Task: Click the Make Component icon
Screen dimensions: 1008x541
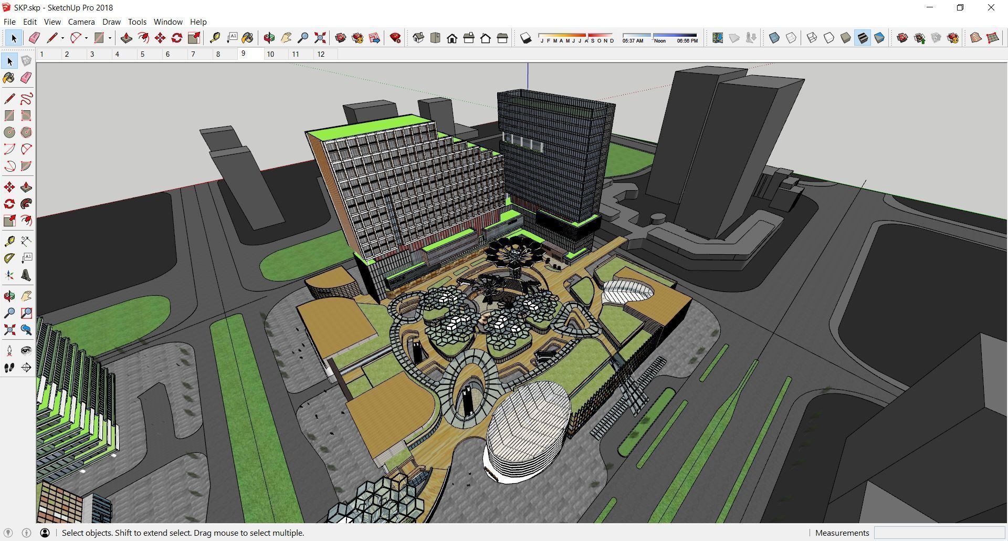Action: pyautogui.click(x=26, y=61)
